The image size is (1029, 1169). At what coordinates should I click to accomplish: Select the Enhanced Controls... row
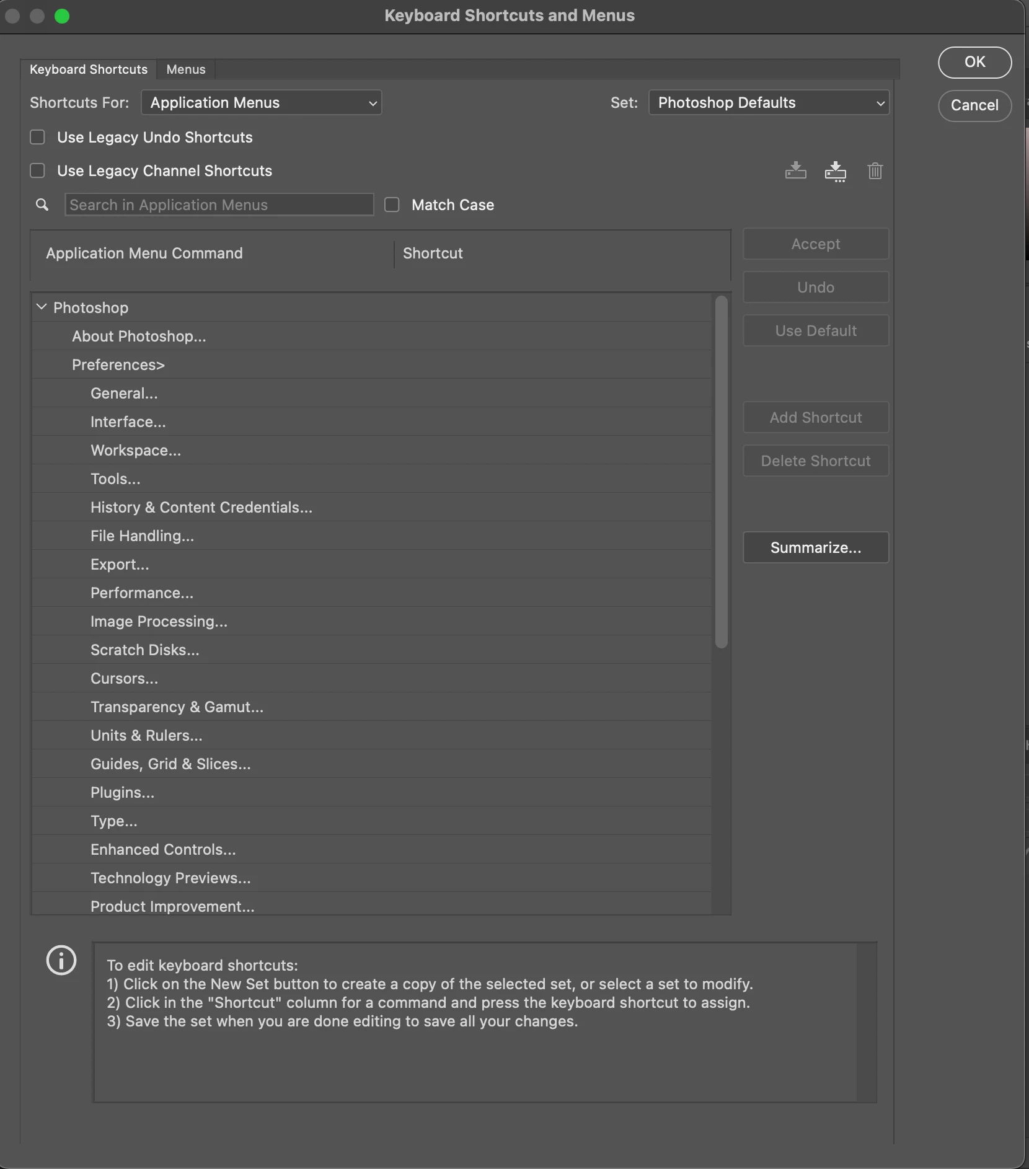(x=371, y=849)
